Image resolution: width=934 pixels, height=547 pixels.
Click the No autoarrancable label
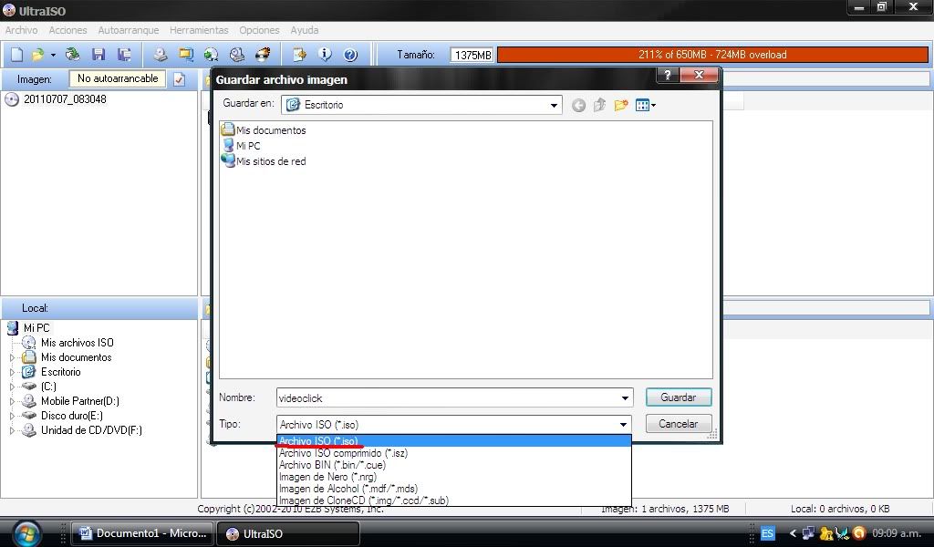pos(118,78)
